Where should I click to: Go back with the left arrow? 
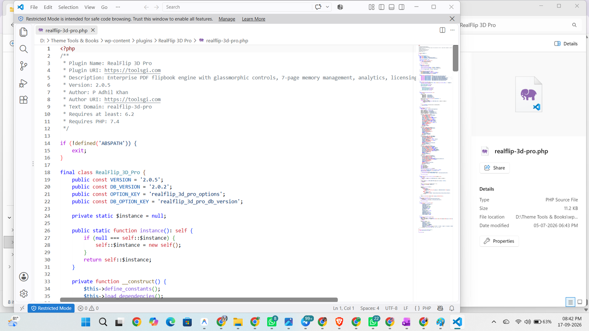coord(146,7)
